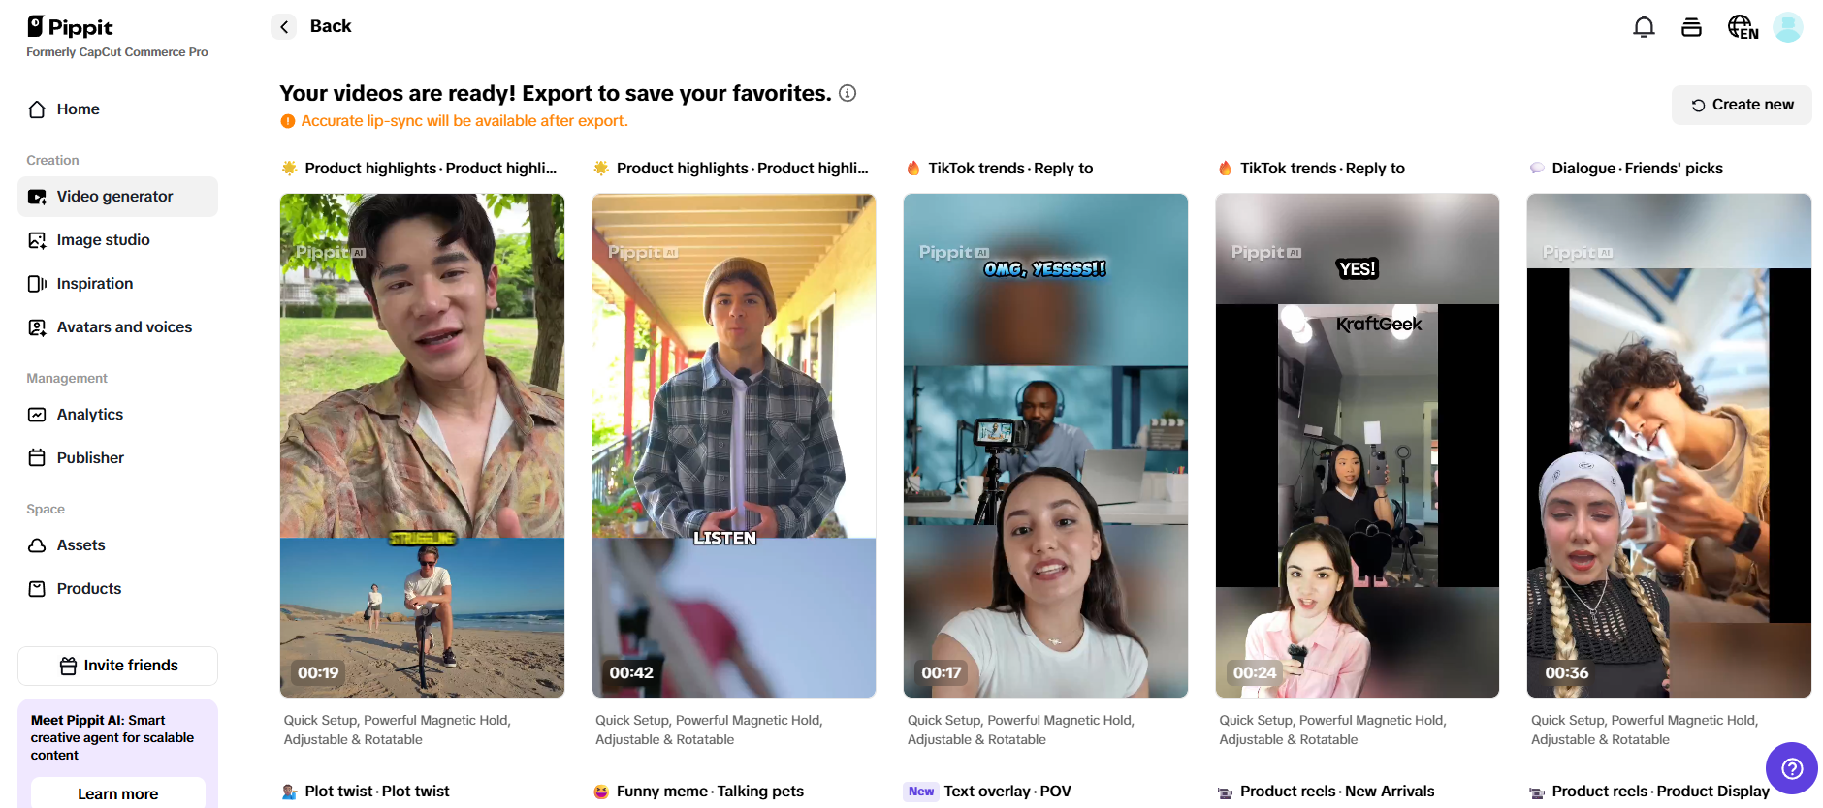The width and height of the screenshot is (1823, 808).
Task: Click the gift icon in Invite friends
Action: (x=68, y=666)
